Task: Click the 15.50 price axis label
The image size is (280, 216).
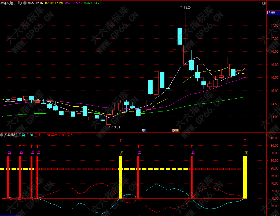Action: 274,78
